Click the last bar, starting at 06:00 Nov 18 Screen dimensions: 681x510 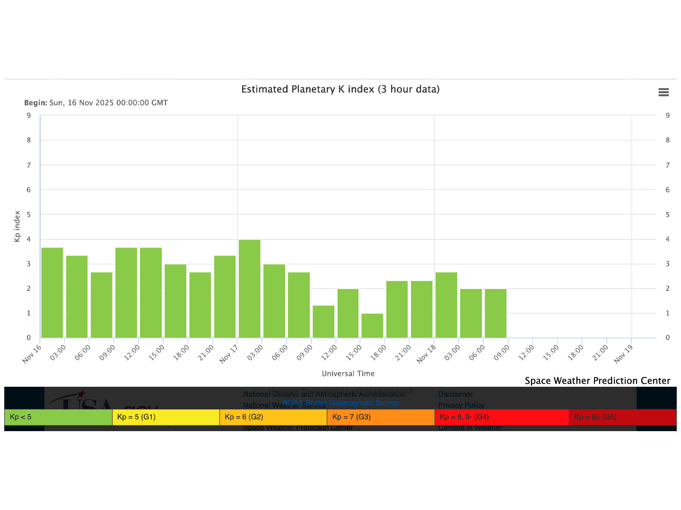pos(496,314)
